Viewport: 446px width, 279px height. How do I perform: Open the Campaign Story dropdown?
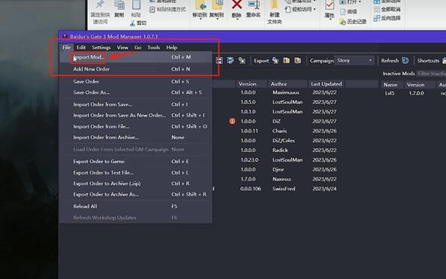354,60
